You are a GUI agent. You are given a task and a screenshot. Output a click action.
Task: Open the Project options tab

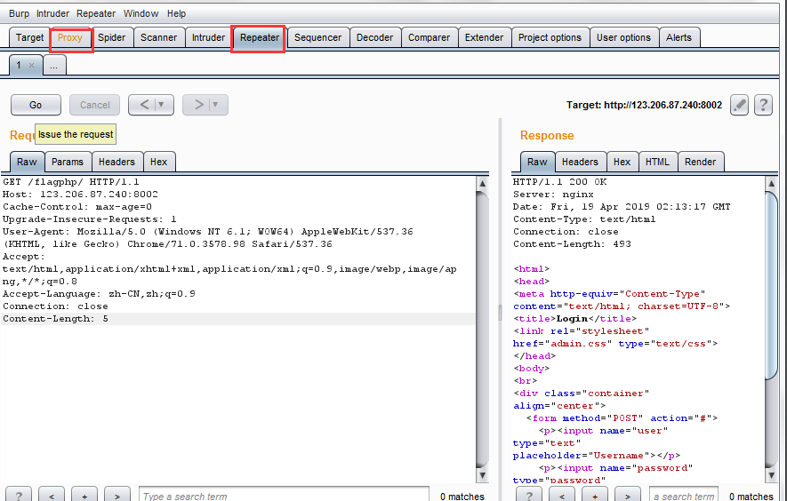(550, 37)
